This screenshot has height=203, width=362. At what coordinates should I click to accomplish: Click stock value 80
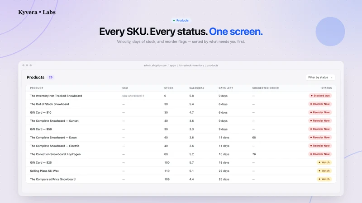coord(166,154)
